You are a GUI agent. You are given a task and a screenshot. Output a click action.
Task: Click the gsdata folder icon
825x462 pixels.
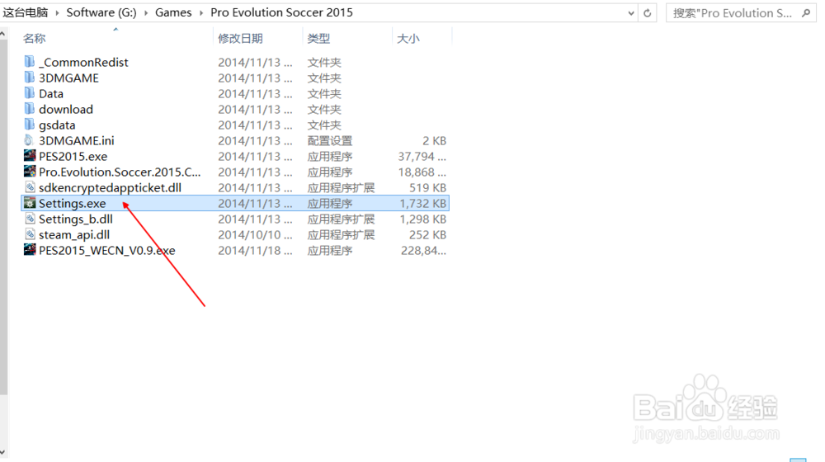(x=30, y=125)
